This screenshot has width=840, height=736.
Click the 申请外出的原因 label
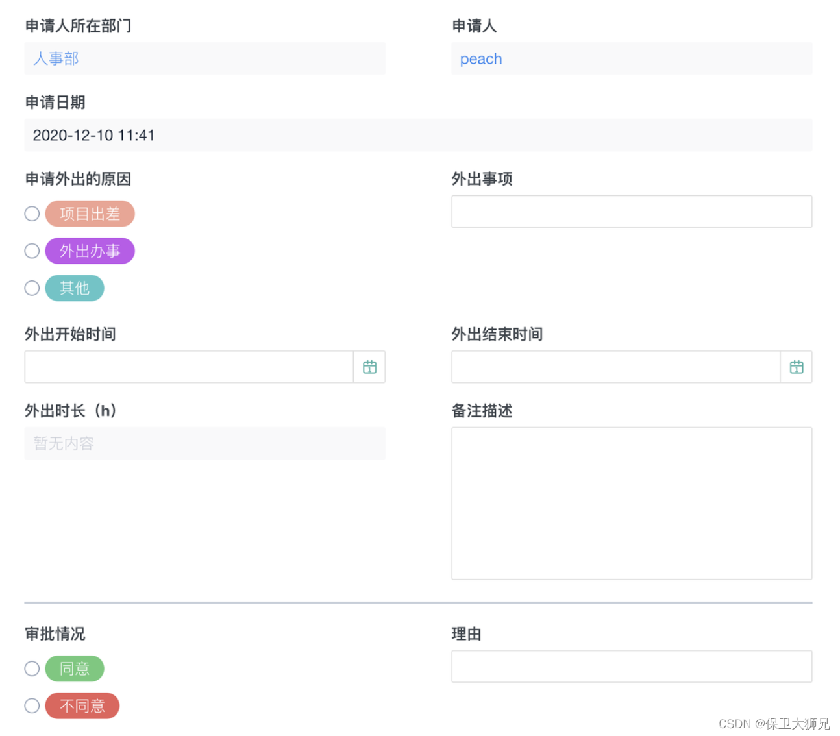(x=78, y=179)
